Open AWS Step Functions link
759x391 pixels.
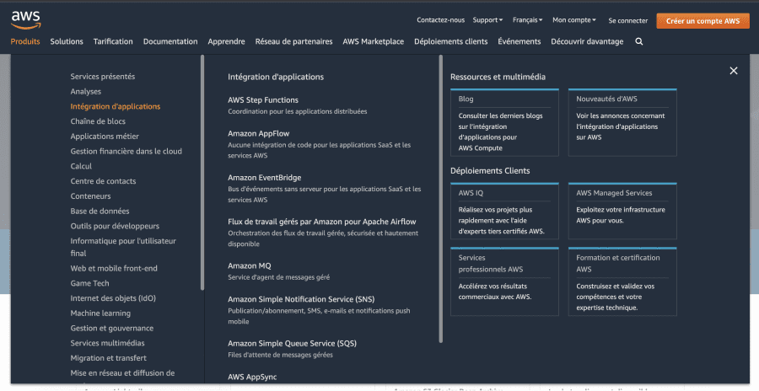pyautogui.click(x=263, y=100)
